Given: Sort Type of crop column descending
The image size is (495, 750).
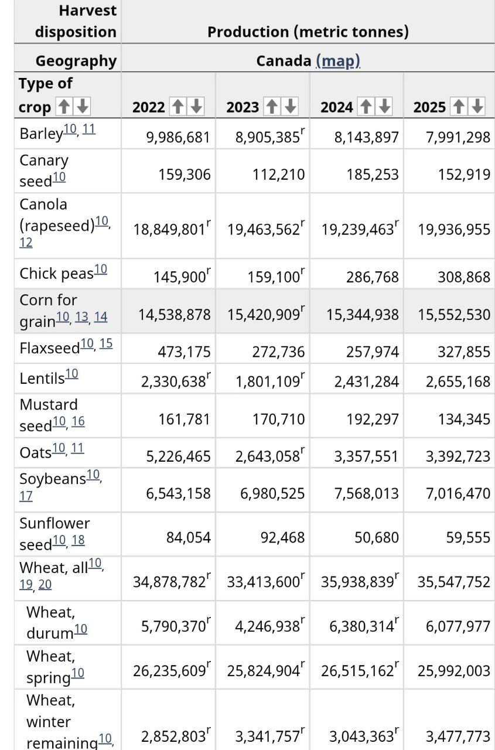Looking at the screenshot, I should pos(83,107).
